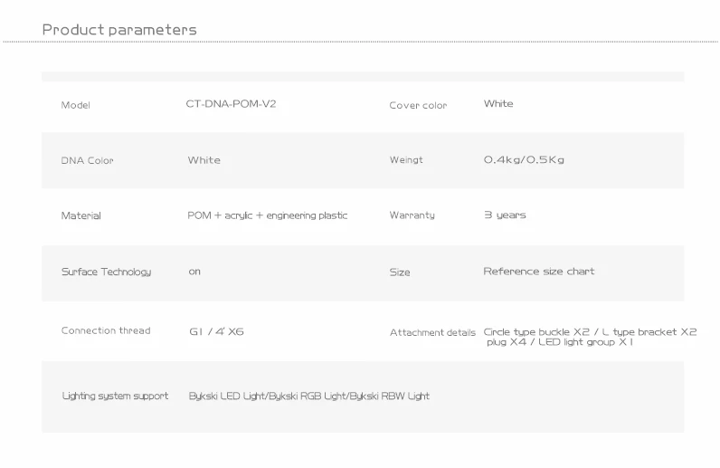Click the DNA Color label
This screenshot has width=720, height=468.
87,160
